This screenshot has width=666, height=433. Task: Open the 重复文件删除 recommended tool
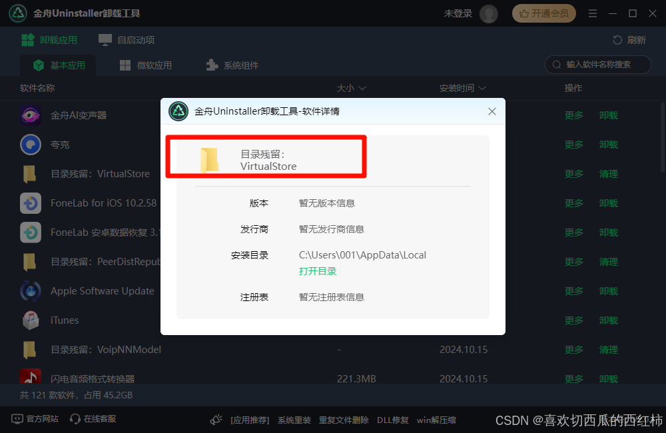[344, 420]
